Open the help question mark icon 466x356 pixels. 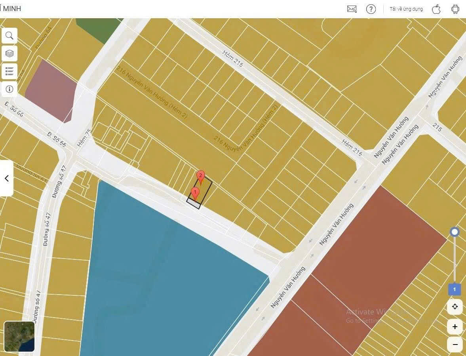[371, 9]
